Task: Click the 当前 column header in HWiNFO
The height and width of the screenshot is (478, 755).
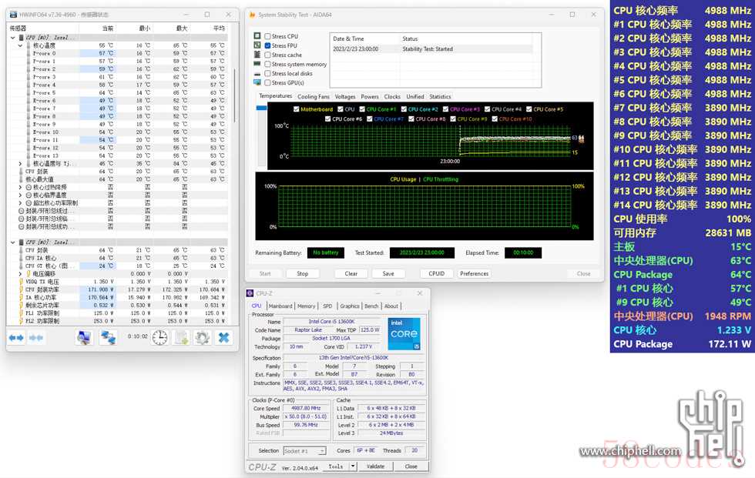Action: coord(108,28)
